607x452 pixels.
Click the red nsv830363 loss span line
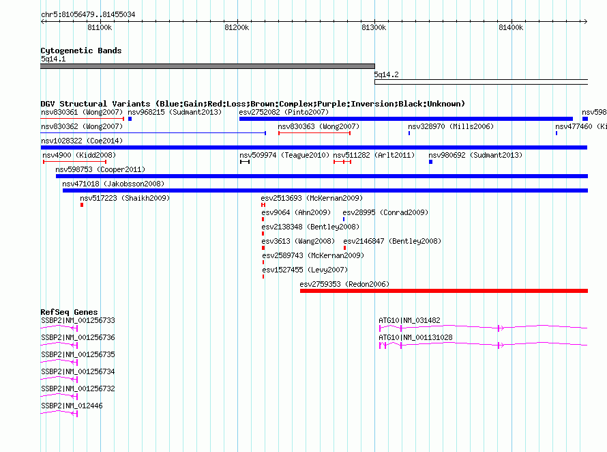click(x=314, y=133)
